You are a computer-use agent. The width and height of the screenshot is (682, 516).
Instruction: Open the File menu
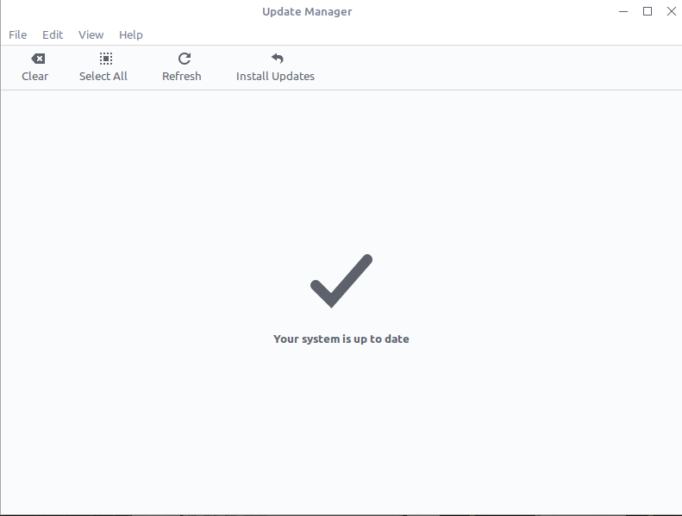coord(18,35)
